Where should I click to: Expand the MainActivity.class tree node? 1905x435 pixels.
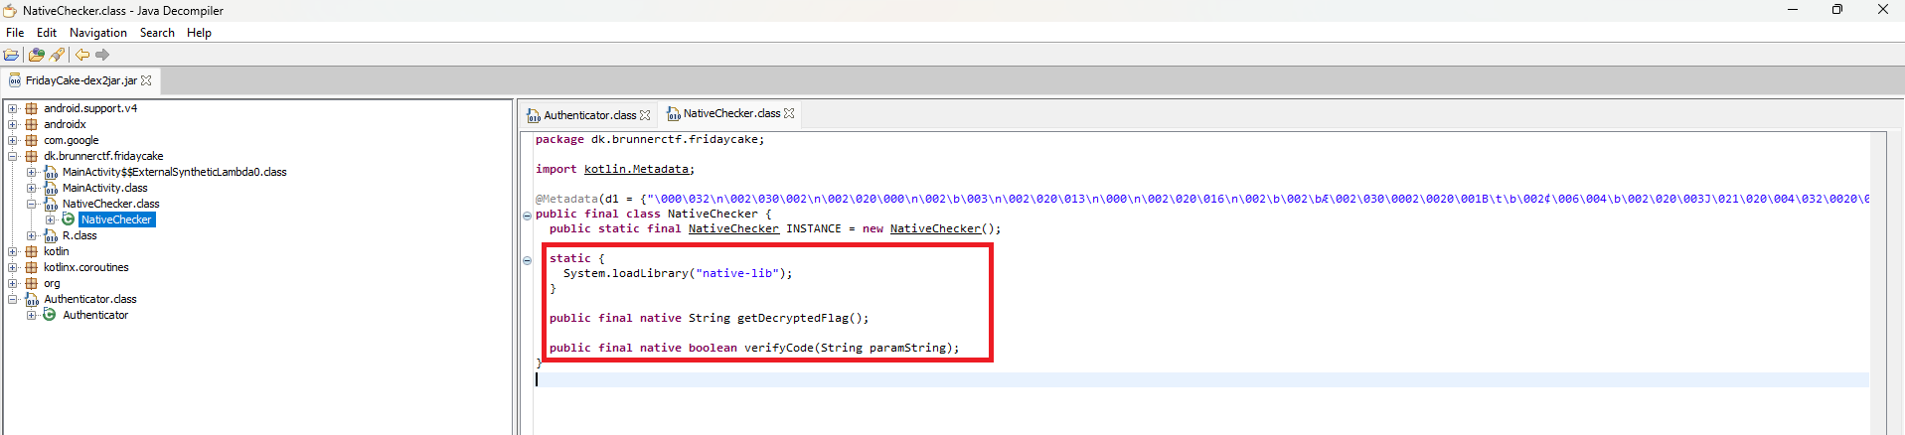click(x=32, y=188)
